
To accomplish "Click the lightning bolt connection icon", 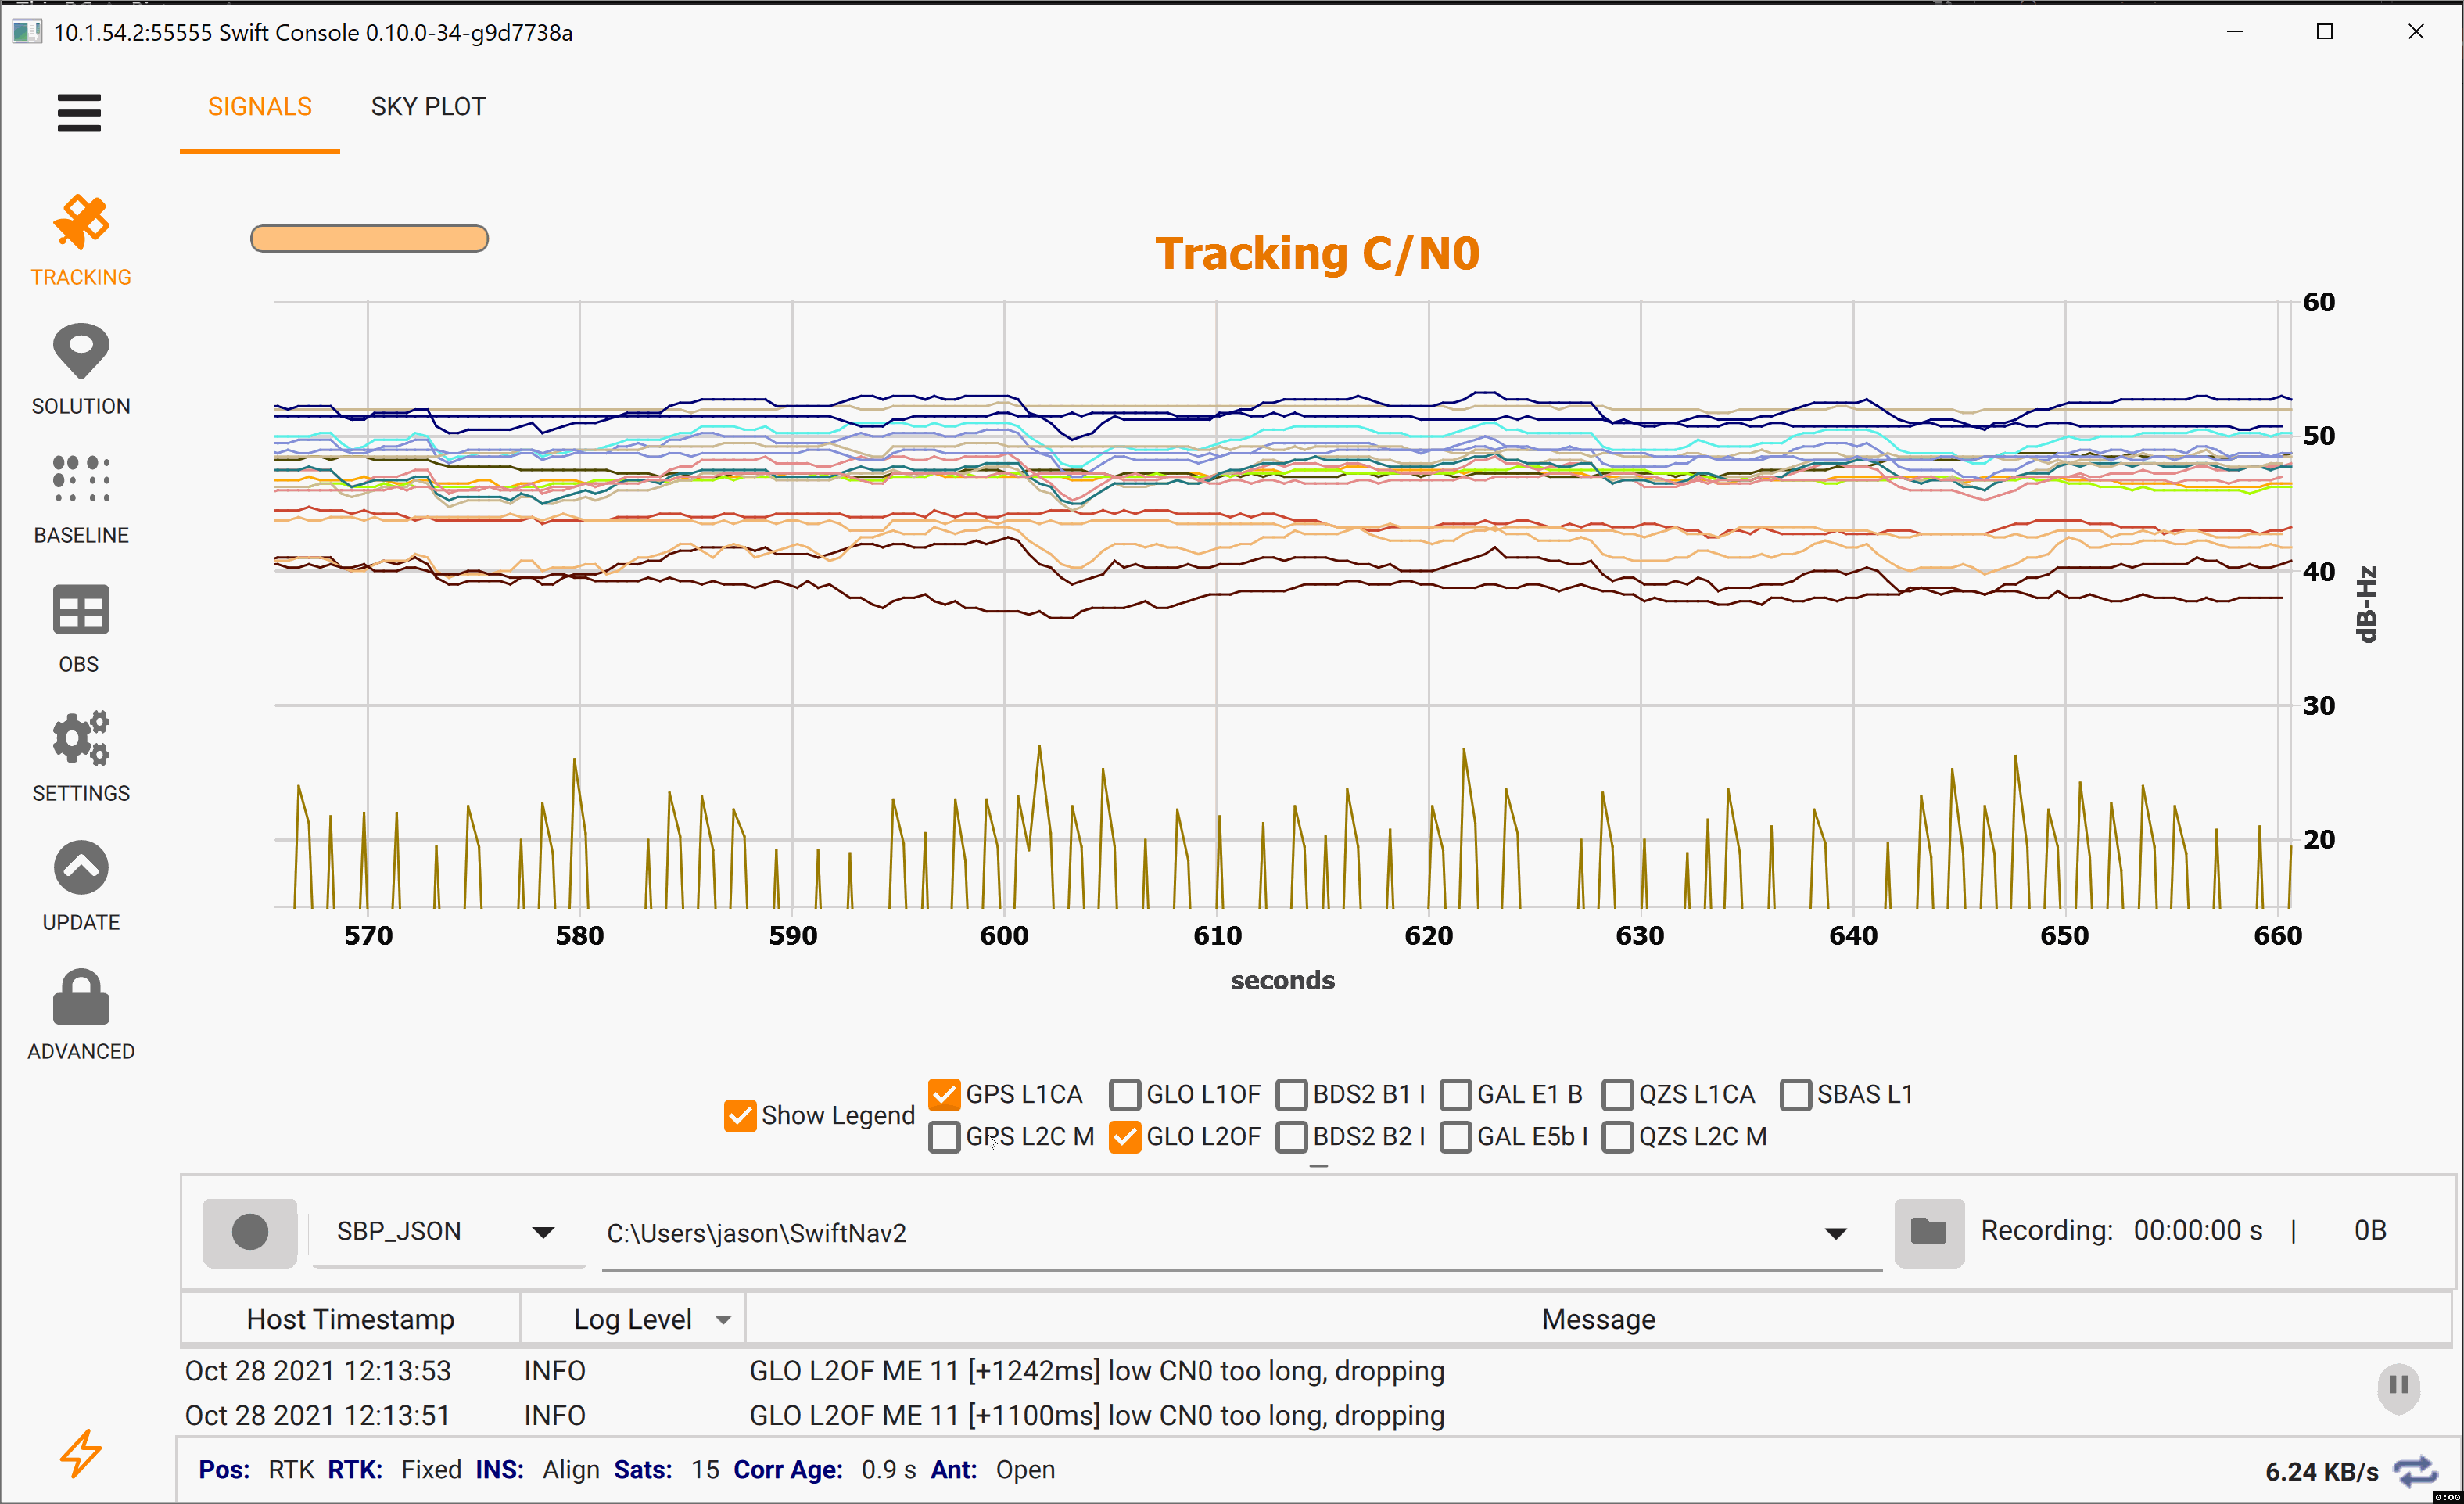I will [80, 1453].
